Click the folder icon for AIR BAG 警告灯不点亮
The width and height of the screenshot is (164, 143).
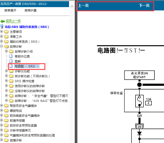11,101
